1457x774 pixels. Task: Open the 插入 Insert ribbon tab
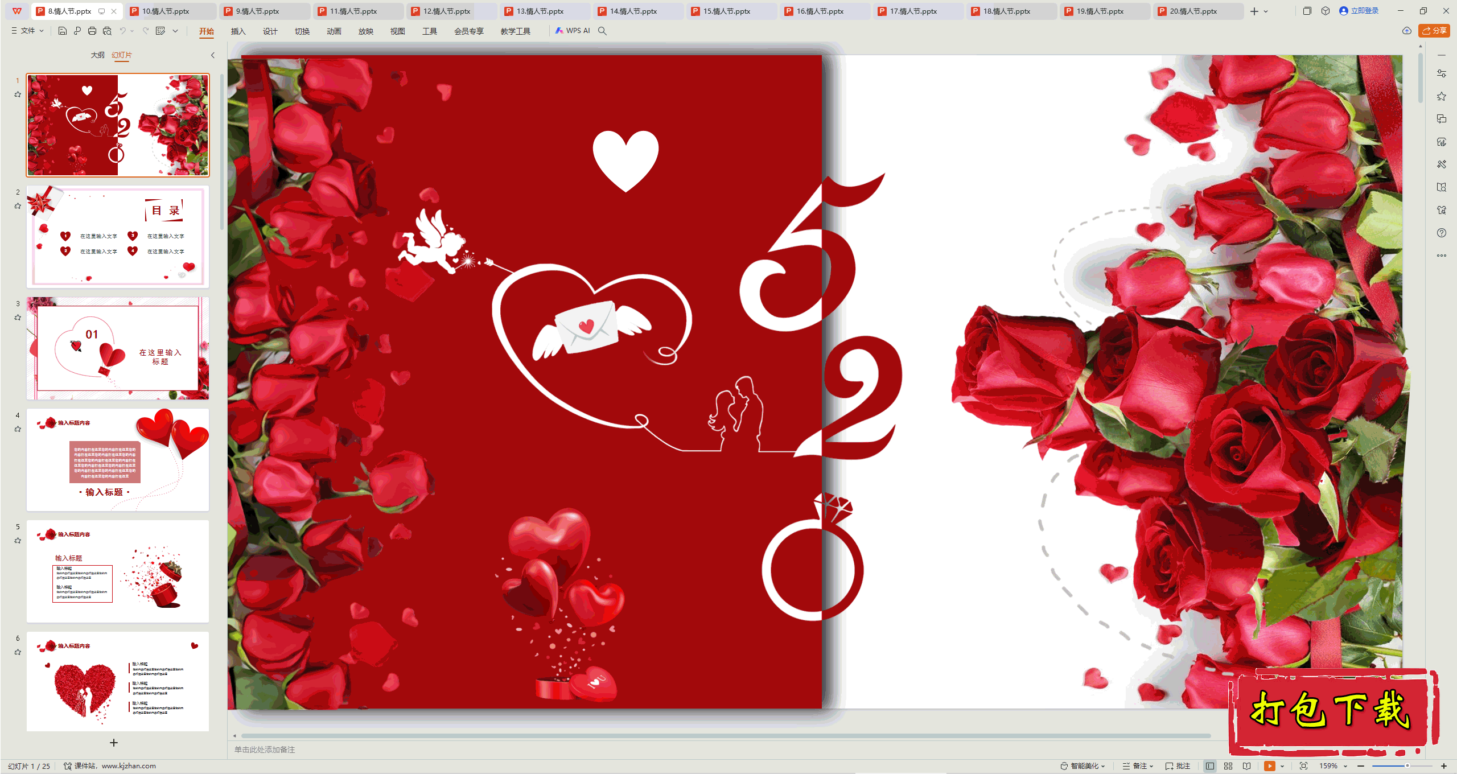(x=238, y=31)
